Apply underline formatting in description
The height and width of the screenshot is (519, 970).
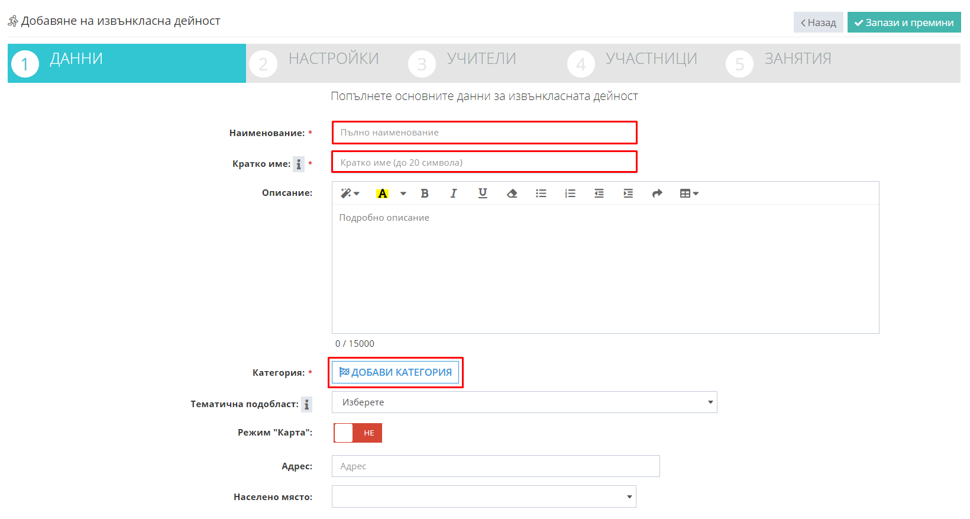tap(483, 194)
